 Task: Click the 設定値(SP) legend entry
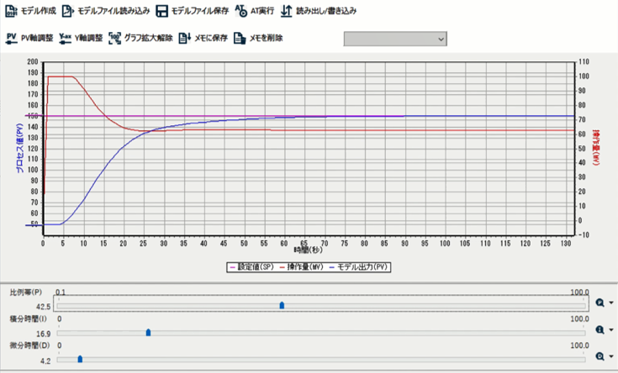(x=251, y=266)
